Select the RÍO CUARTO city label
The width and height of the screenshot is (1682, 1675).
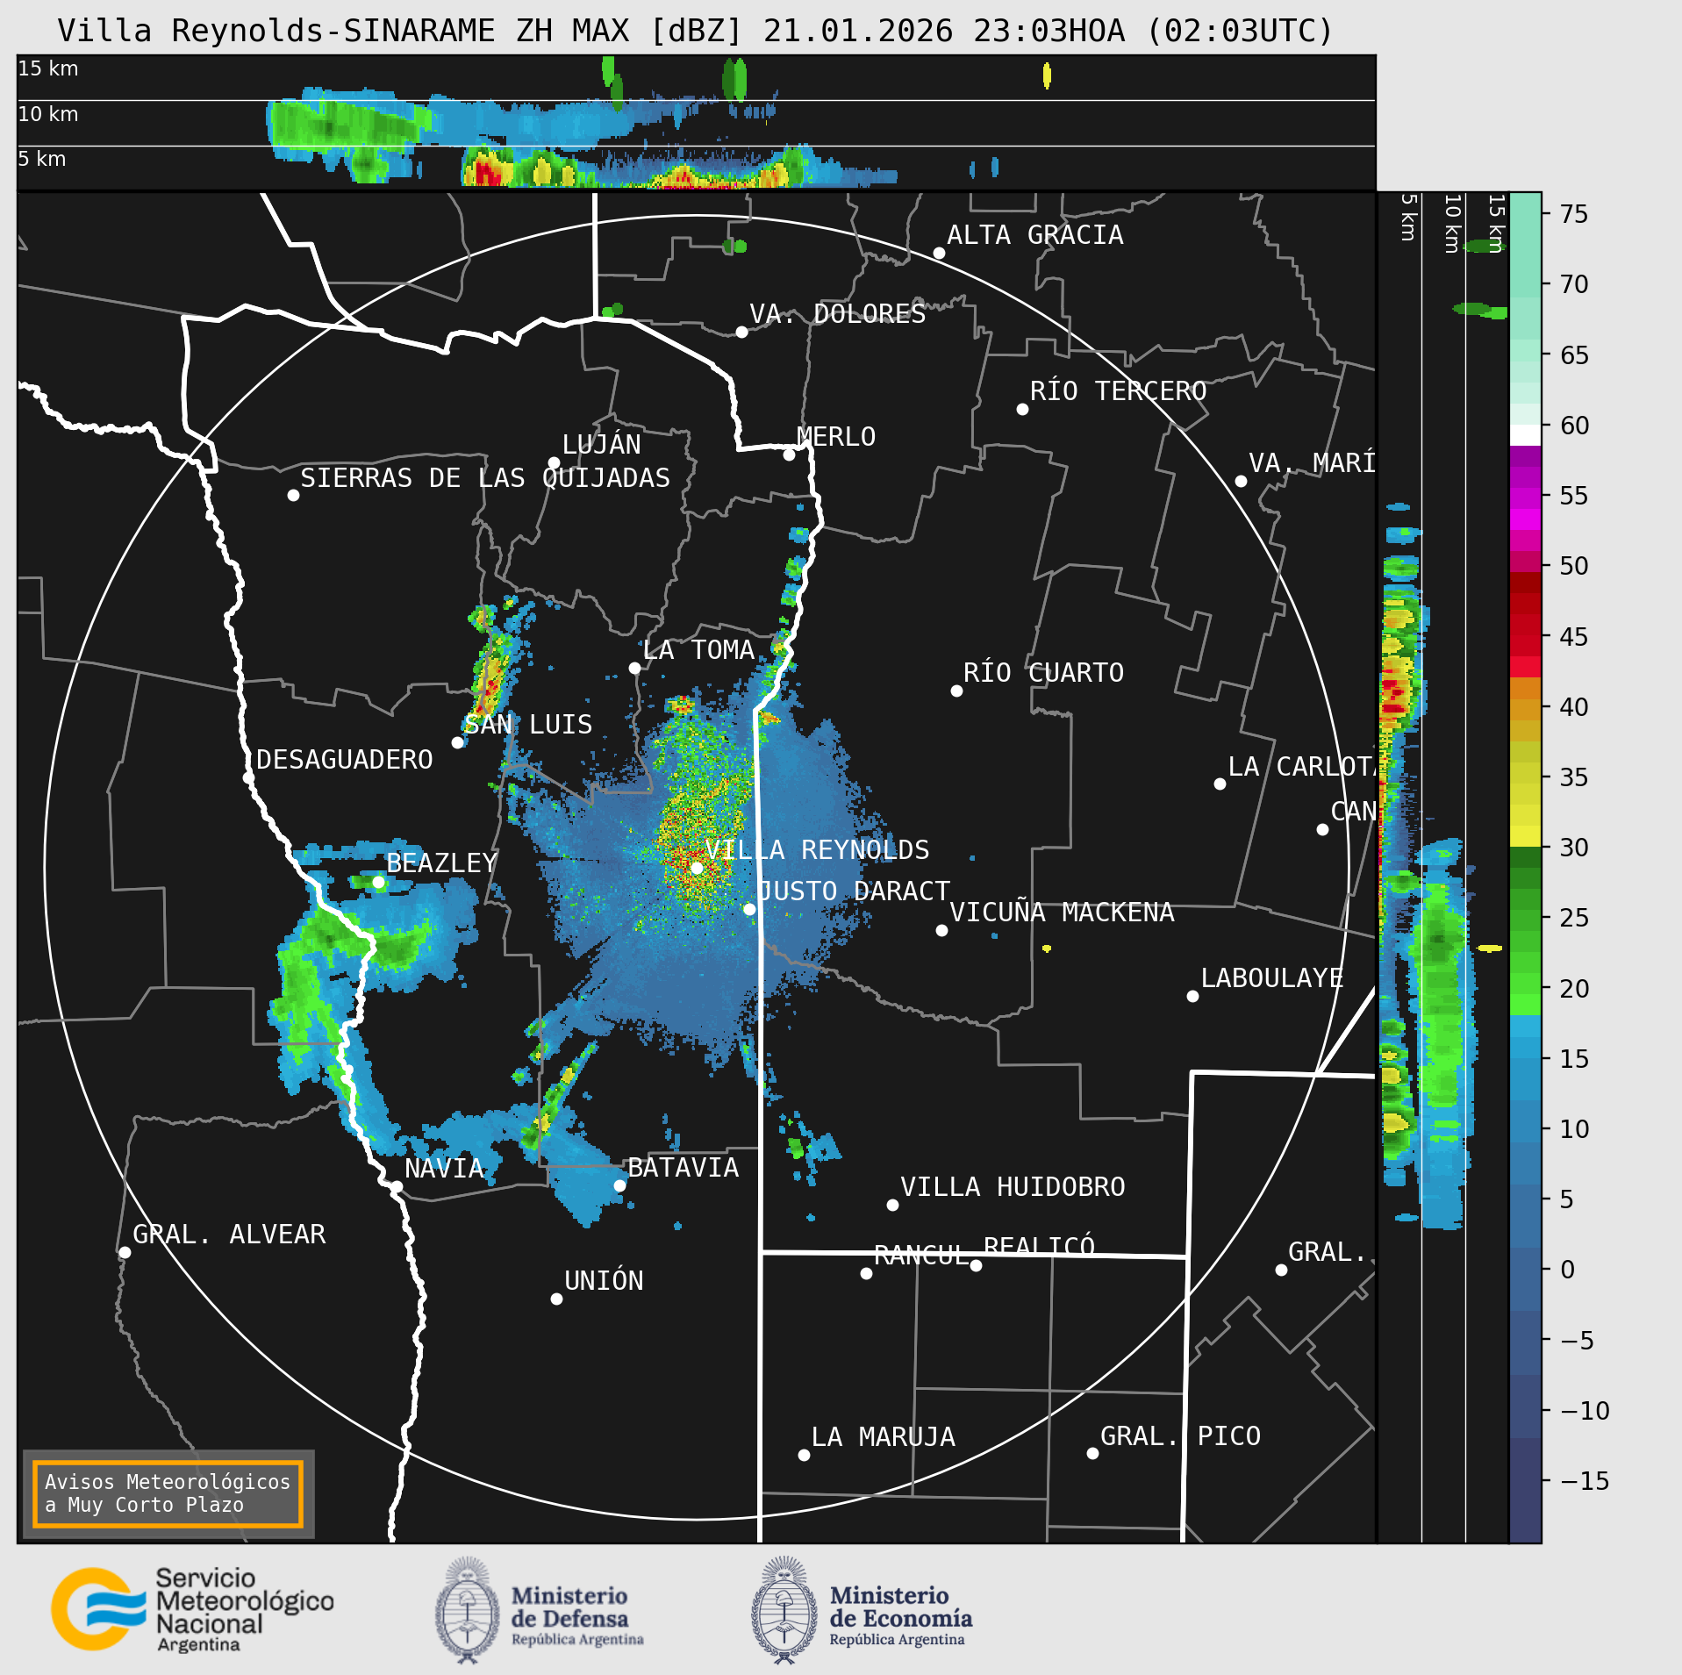pyautogui.click(x=1043, y=673)
